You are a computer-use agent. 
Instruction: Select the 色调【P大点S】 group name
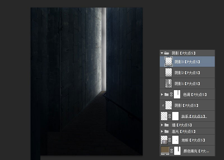(x=195, y=95)
